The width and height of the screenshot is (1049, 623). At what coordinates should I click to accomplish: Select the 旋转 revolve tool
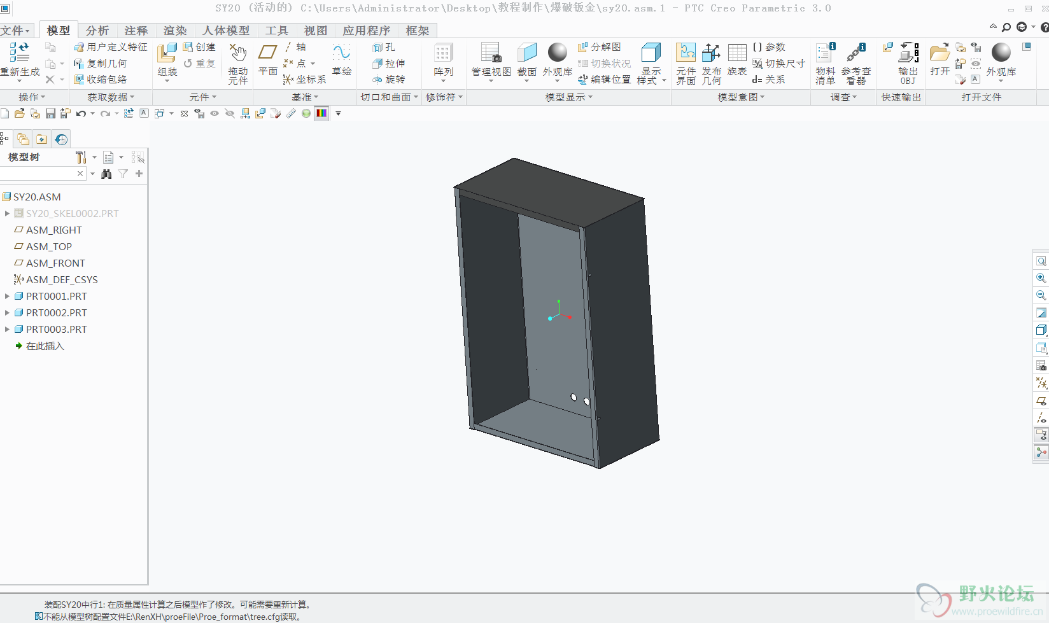388,80
